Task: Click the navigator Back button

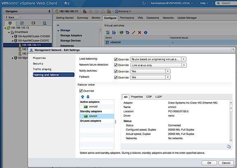Action: (x=12, y=17)
